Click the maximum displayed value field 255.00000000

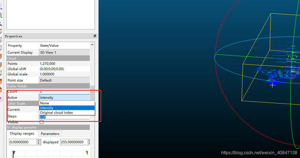[x=74, y=142]
